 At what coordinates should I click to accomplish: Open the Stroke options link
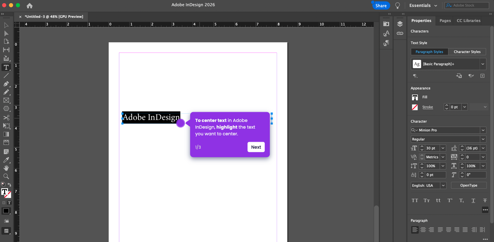(428, 107)
